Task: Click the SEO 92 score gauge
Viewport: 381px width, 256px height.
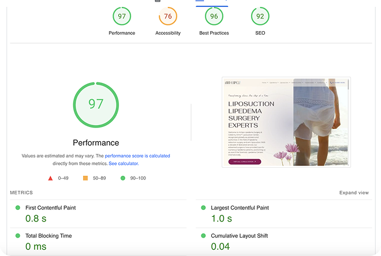Action: click(260, 17)
